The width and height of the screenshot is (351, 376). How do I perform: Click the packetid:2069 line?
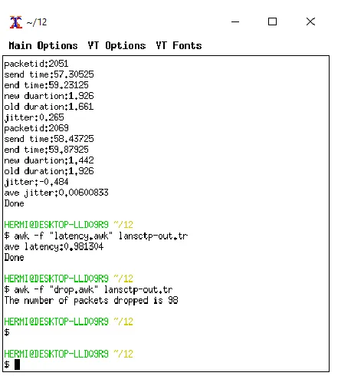pyautogui.click(x=36, y=128)
